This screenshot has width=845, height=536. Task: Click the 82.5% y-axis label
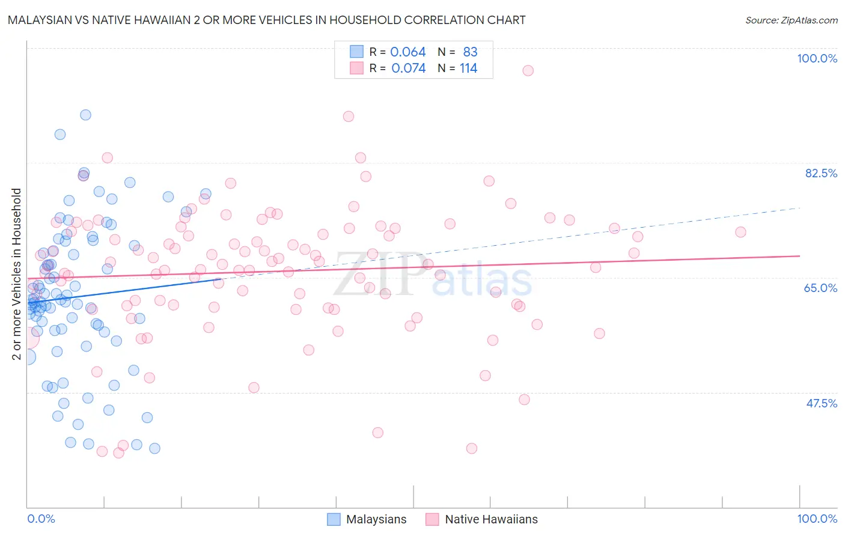click(821, 173)
